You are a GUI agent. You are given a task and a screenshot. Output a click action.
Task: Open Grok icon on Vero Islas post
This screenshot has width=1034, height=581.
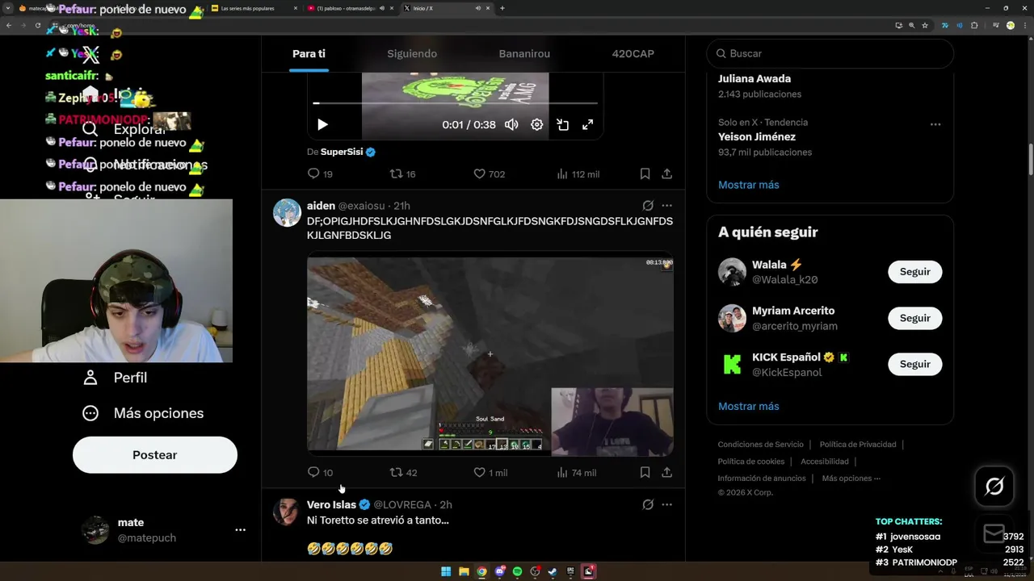pyautogui.click(x=648, y=504)
